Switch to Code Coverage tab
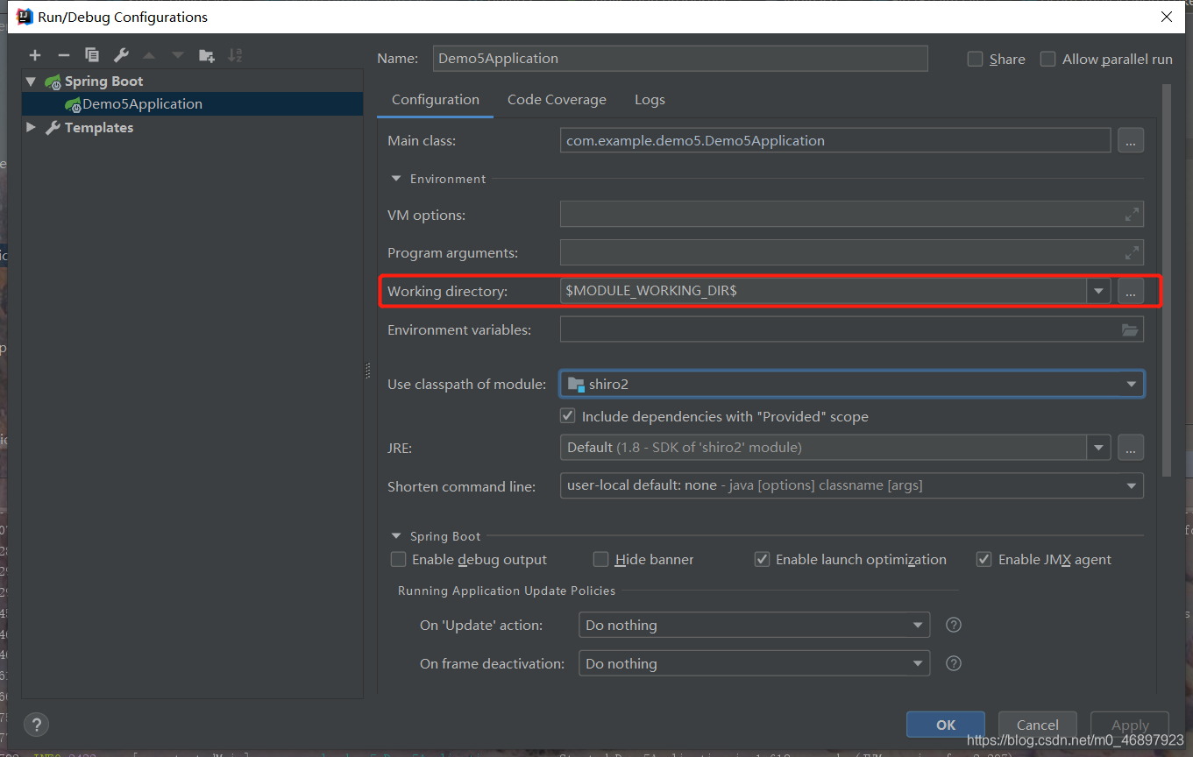Viewport: 1193px width, 757px height. click(557, 100)
